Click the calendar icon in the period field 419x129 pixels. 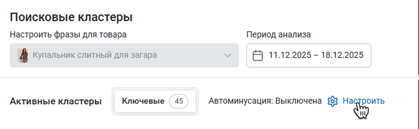pos(257,56)
